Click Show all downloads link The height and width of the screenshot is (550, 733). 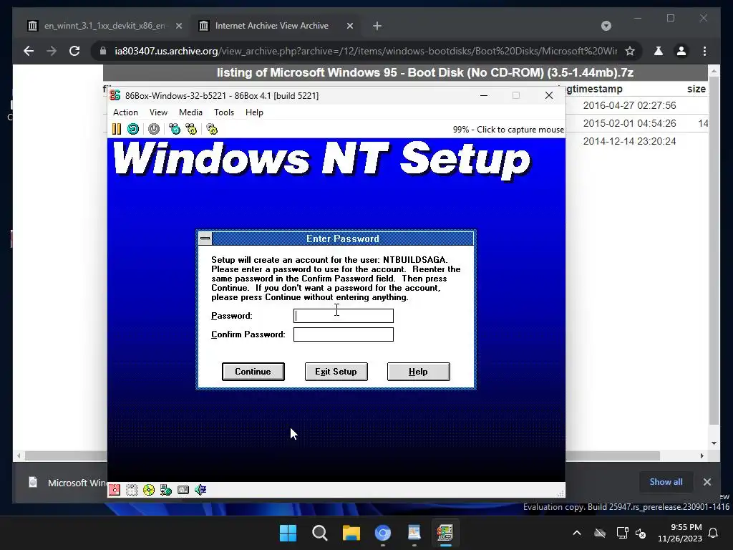[x=666, y=482]
